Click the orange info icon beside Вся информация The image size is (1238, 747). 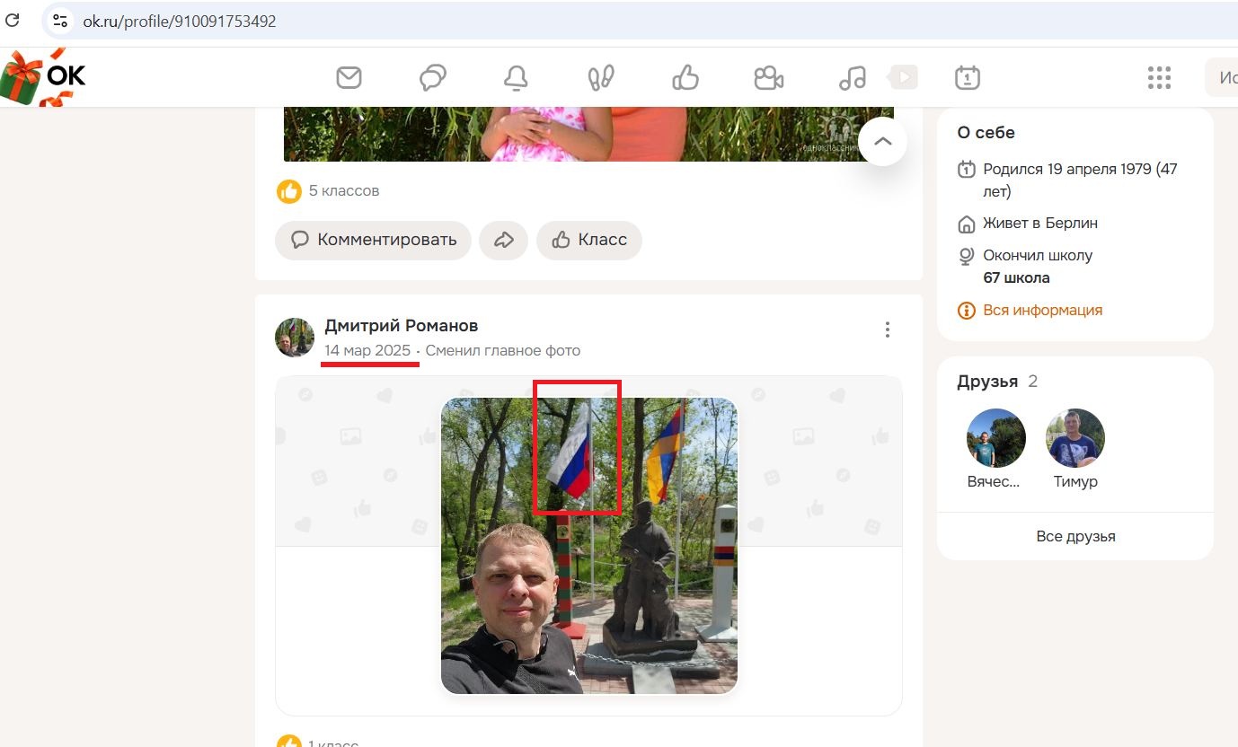(967, 311)
